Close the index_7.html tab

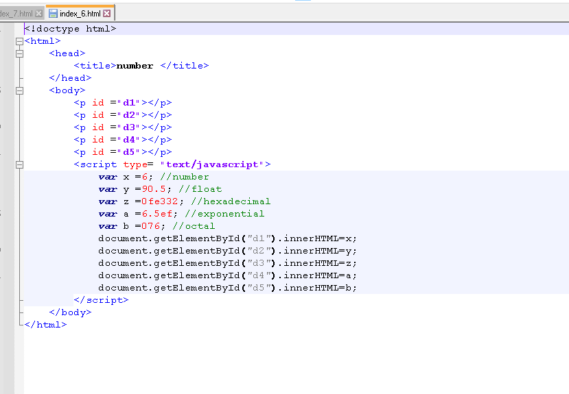point(38,14)
